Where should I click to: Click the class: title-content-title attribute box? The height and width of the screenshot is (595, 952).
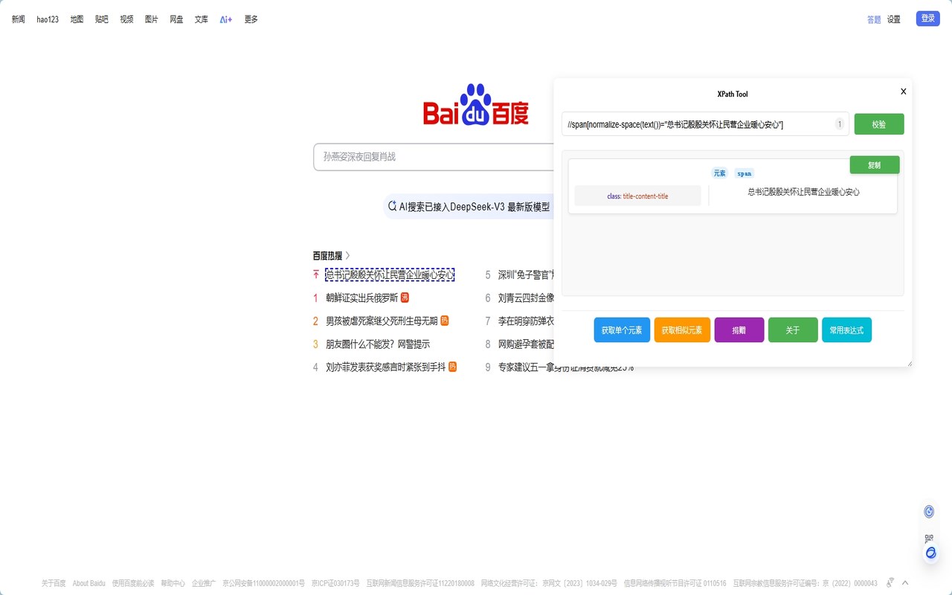point(637,196)
